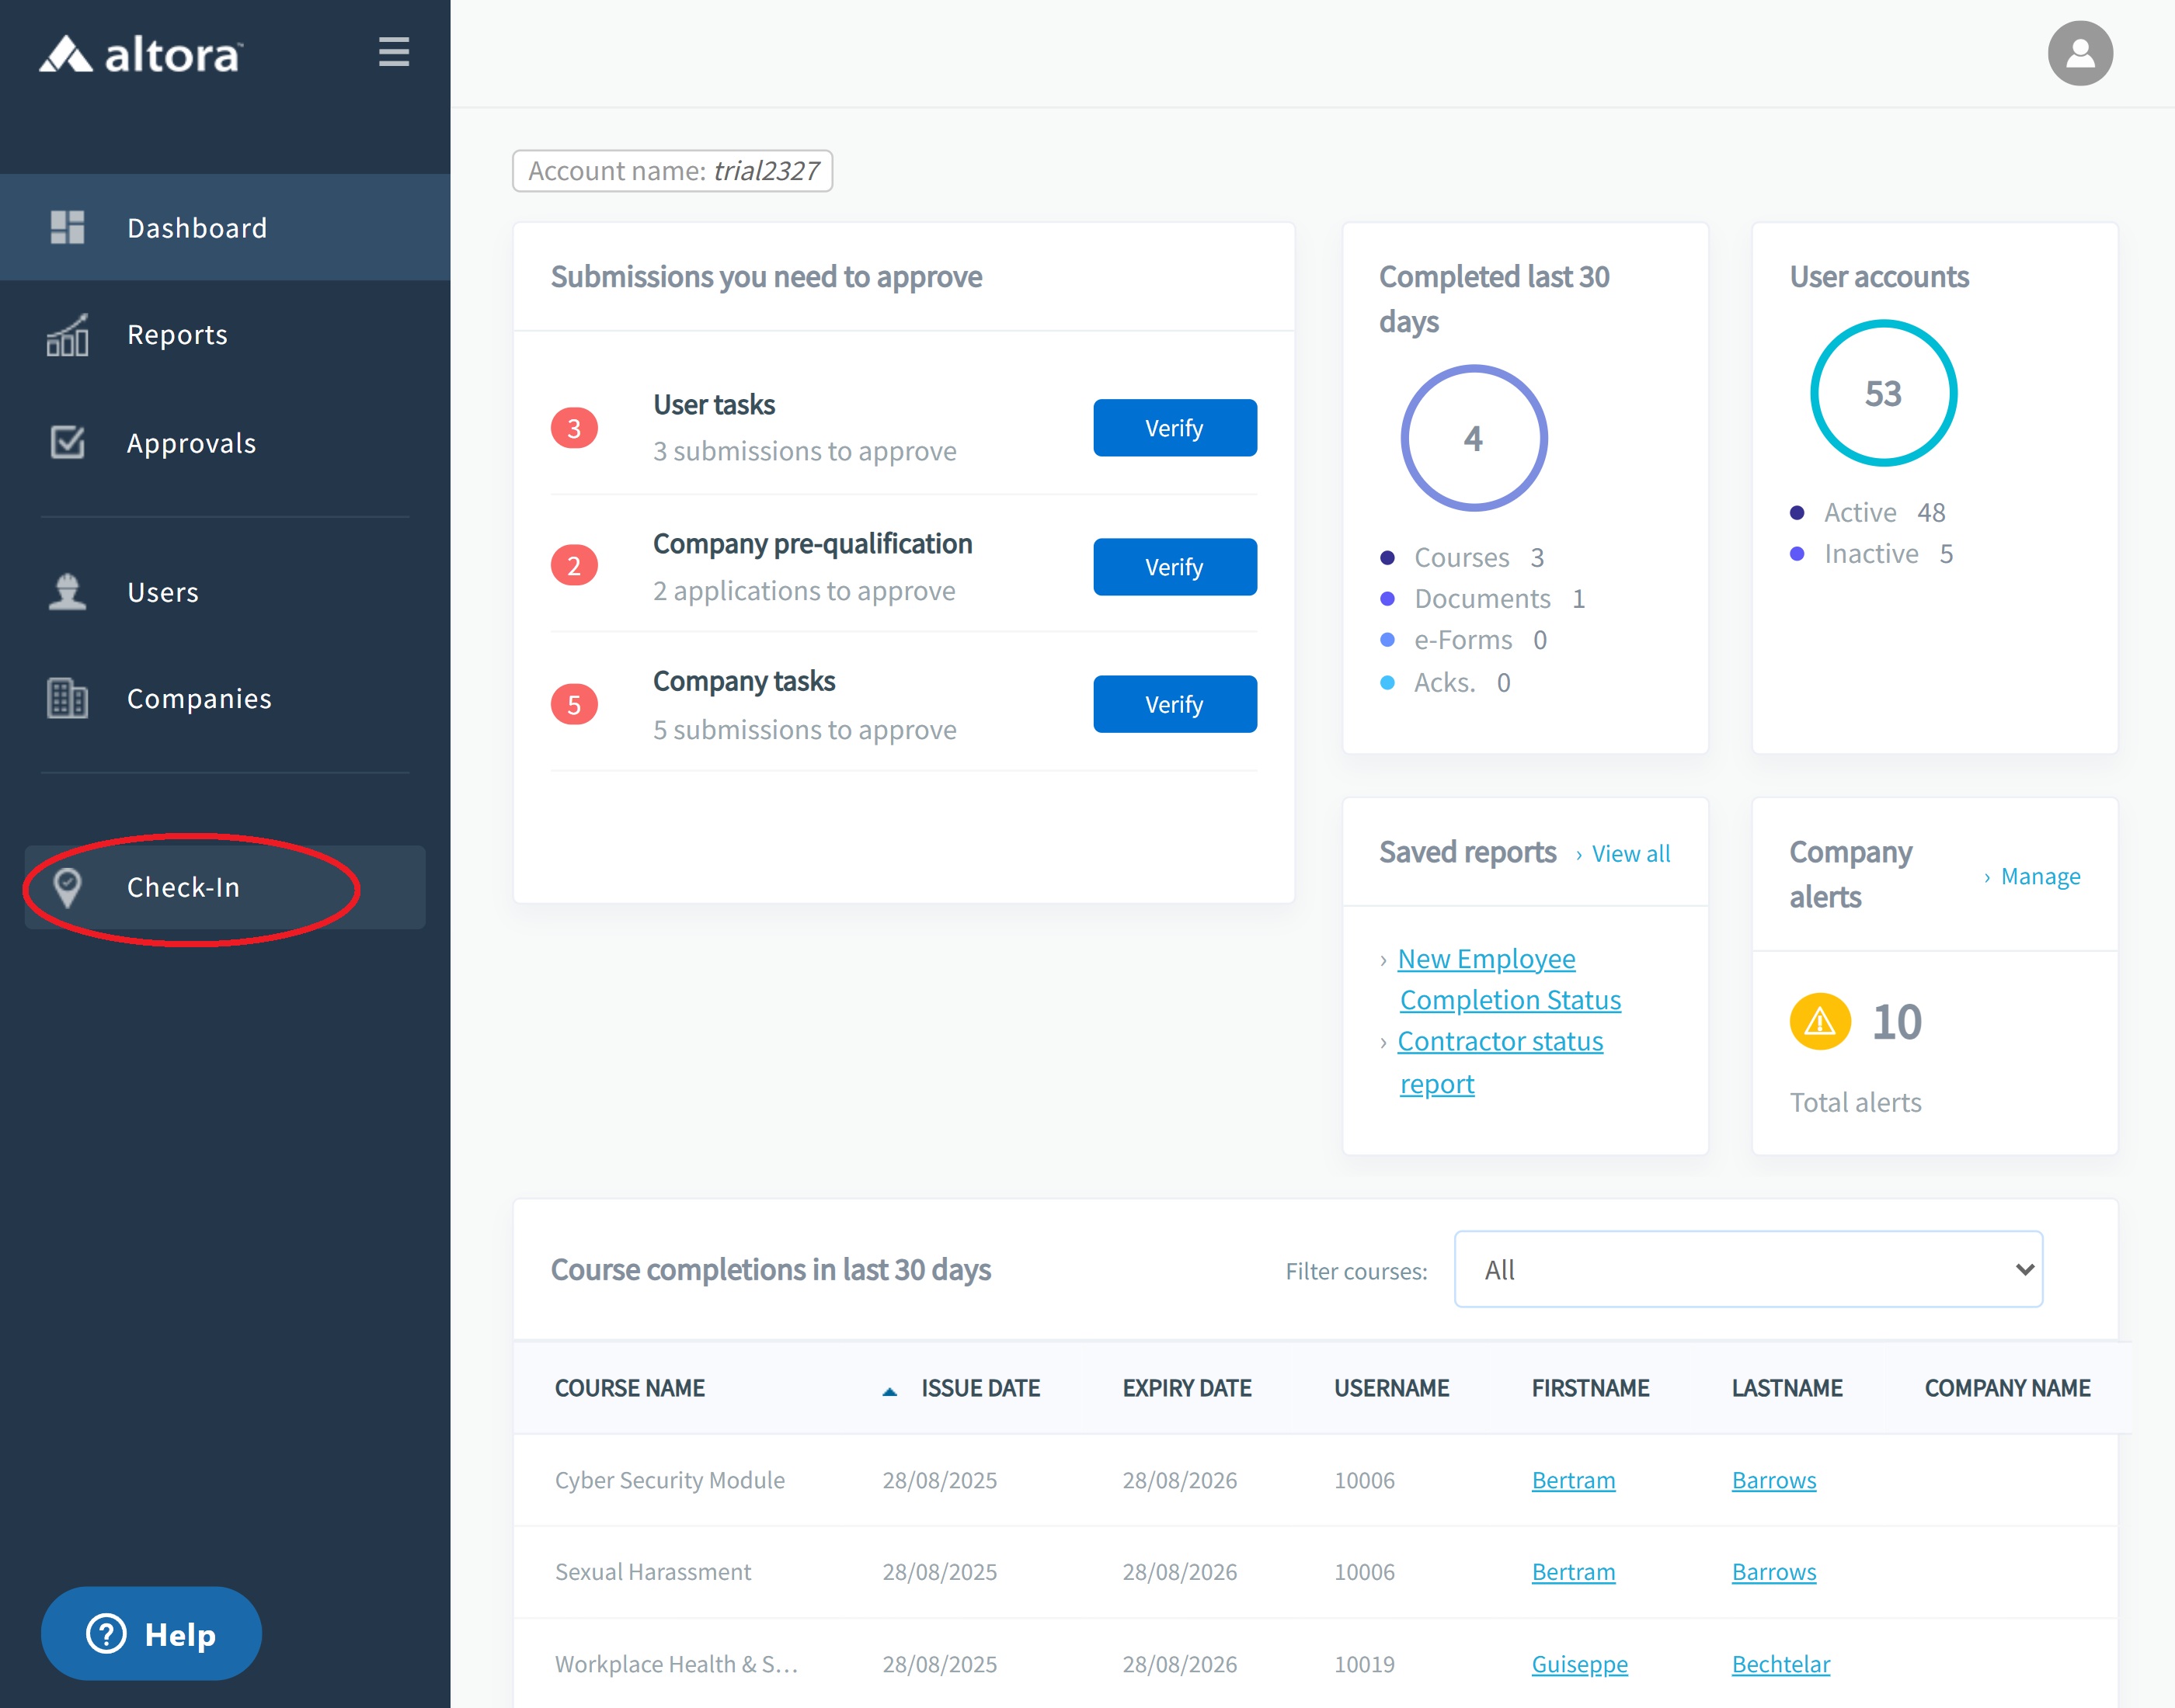This screenshot has width=2175, height=1708.
Task: Open Barrows in Sexual Harassment row
Action: click(x=1773, y=1572)
